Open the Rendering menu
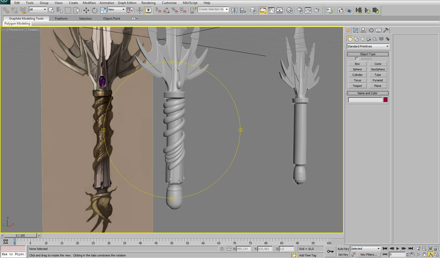This screenshot has height=258, width=440. click(x=148, y=3)
